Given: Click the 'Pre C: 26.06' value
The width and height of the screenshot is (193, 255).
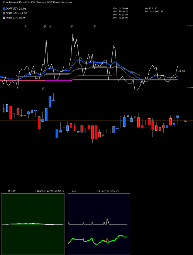Looking at the screenshot, I should pyautogui.click(x=120, y=18).
